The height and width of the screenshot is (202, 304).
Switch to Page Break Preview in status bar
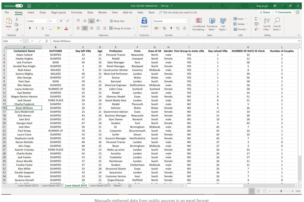265,191
